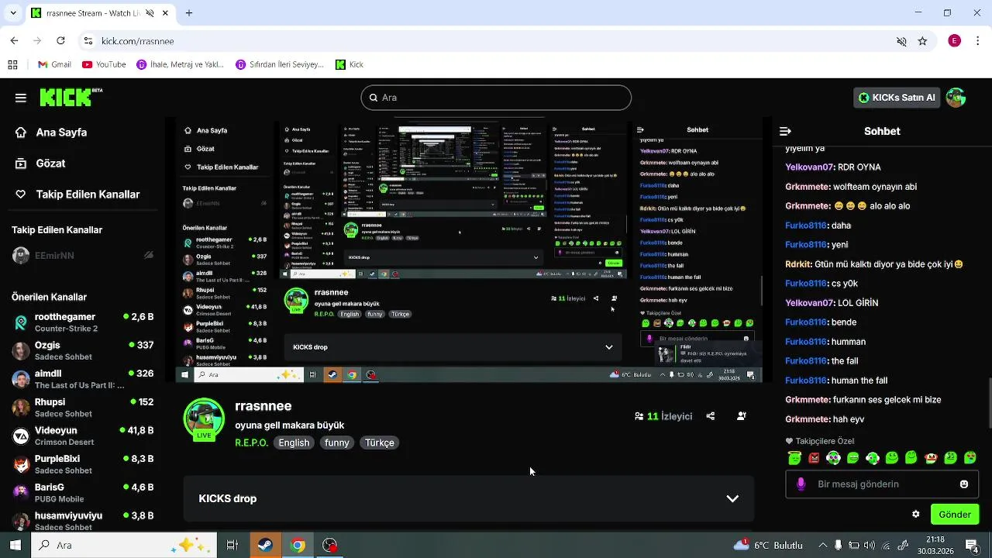Click the KICK beta logo
Viewport: 992px width, 558px height.
71,98
